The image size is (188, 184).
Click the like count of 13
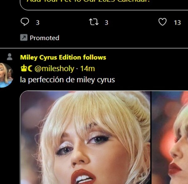pyautogui.click(x=177, y=23)
